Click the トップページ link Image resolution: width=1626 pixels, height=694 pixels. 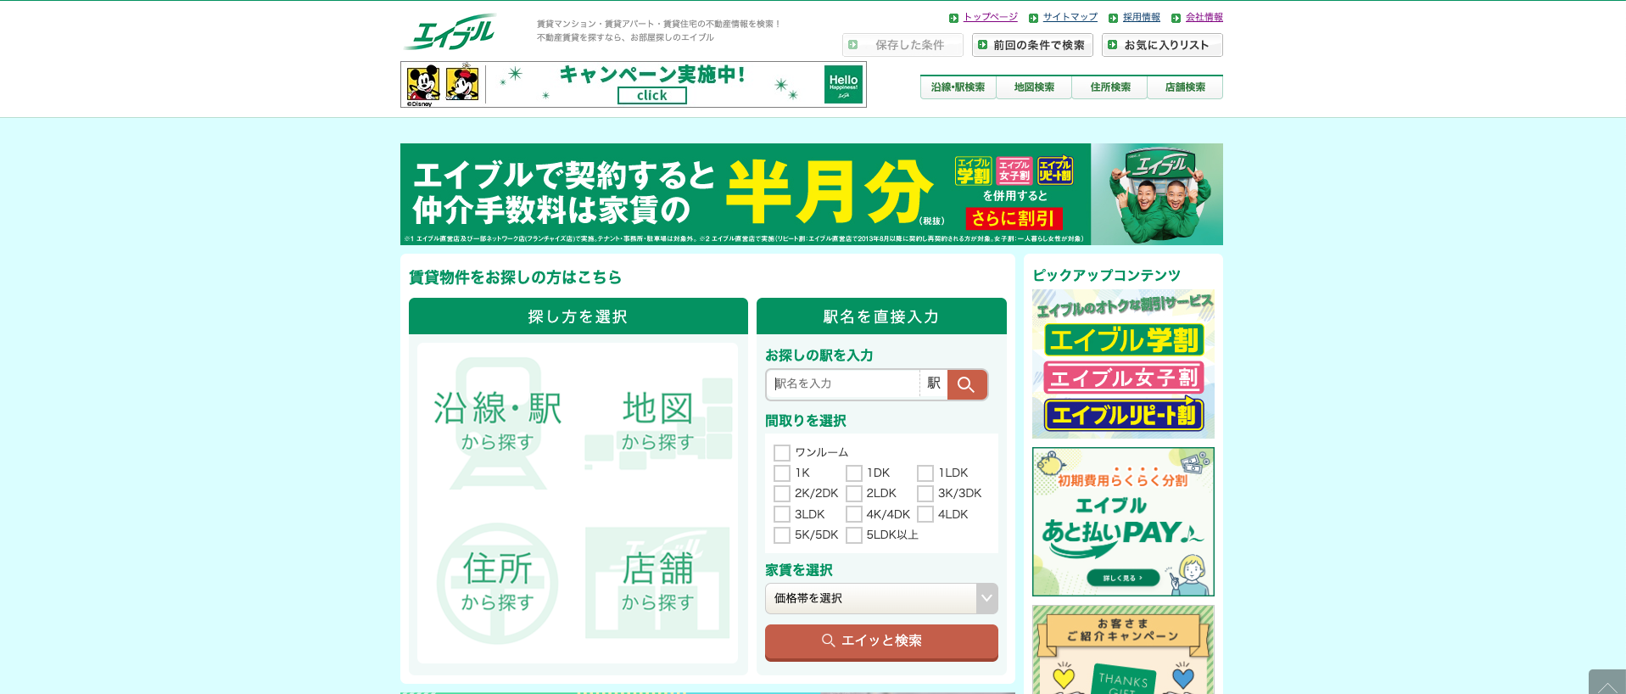click(990, 17)
